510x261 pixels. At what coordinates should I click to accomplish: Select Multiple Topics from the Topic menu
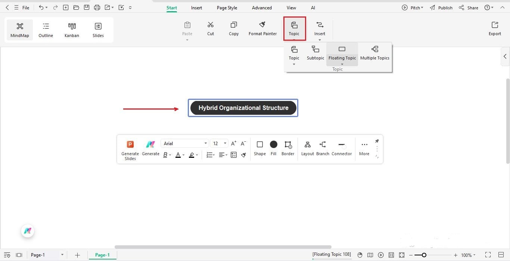point(374,52)
